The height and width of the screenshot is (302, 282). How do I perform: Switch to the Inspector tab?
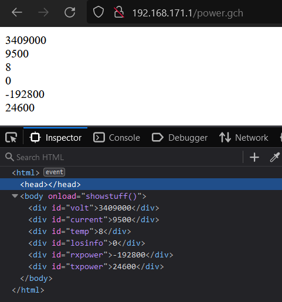click(x=55, y=138)
